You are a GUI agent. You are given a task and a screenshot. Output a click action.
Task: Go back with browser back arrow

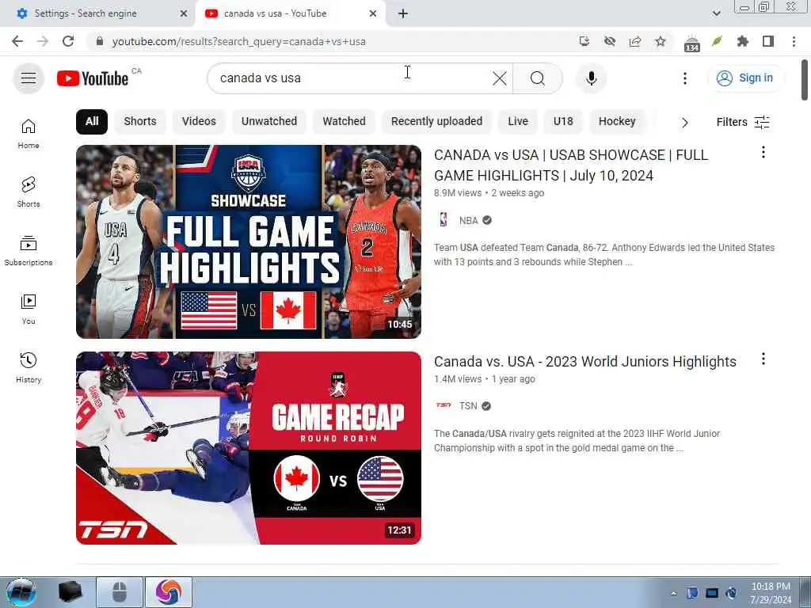tap(17, 41)
